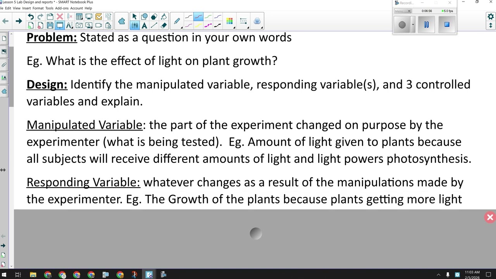Show hidden system tray icons

438,275
